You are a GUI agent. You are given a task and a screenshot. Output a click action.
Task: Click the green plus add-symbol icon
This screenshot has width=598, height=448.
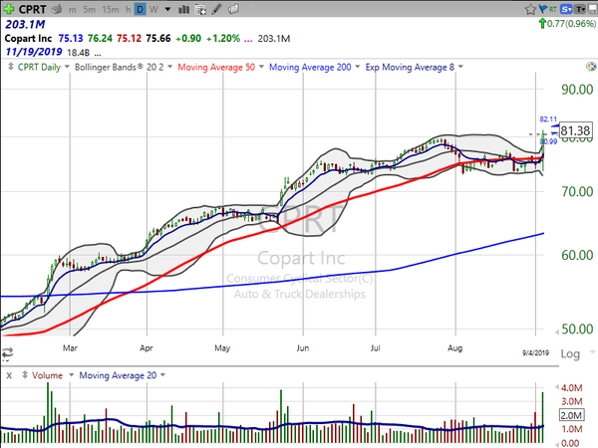(x=8, y=9)
